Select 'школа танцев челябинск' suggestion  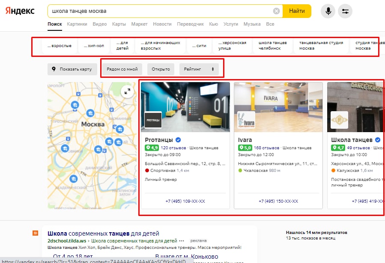(x=272, y=46)
